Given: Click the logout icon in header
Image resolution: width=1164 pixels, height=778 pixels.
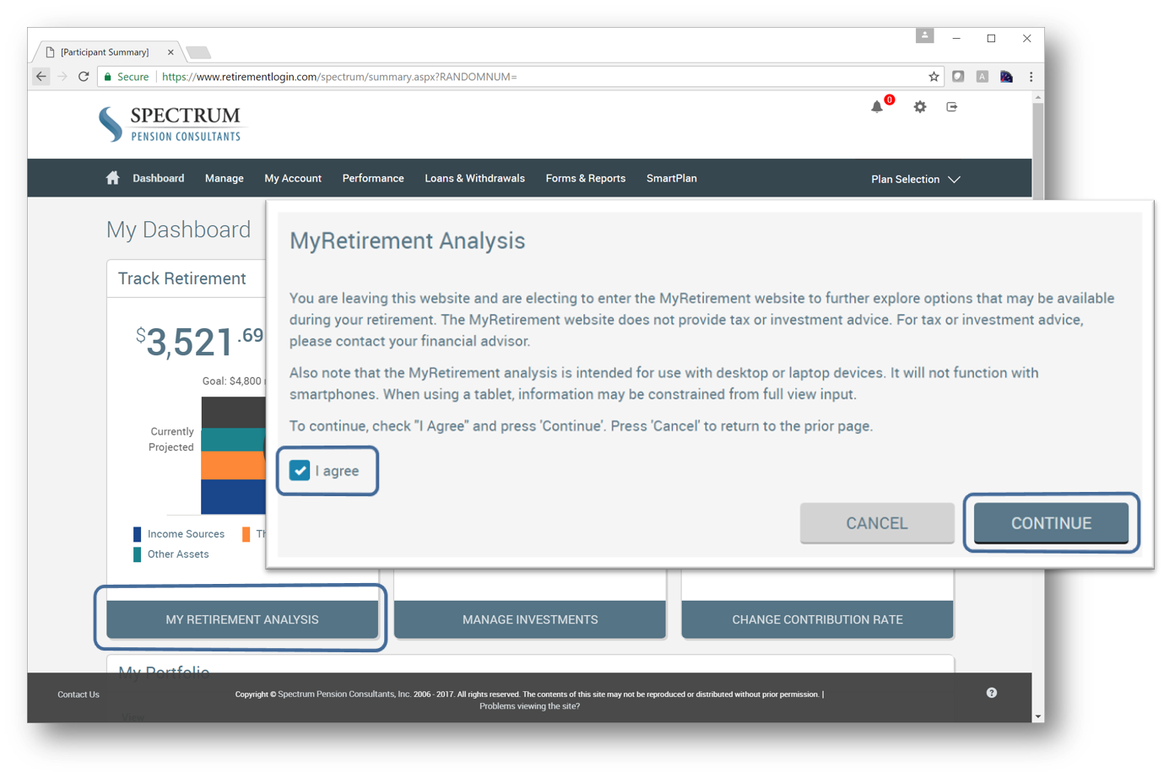Looking at the screenshot, I should click(952, 107).
